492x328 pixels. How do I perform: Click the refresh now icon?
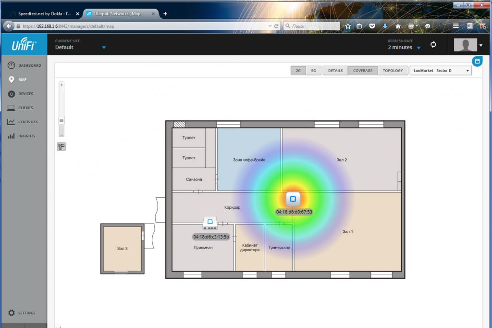point(433,45)
